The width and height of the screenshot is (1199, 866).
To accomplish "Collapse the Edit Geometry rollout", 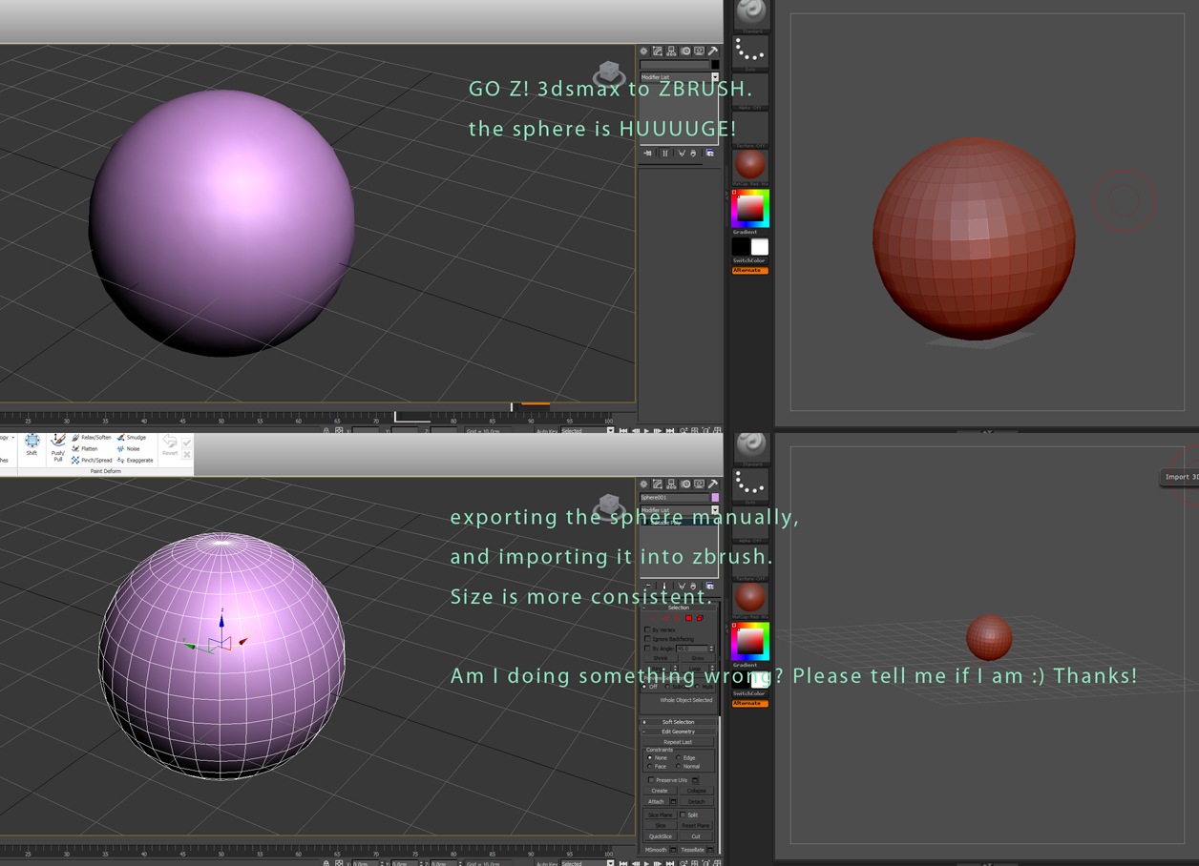I will click(x=679, y=732).
